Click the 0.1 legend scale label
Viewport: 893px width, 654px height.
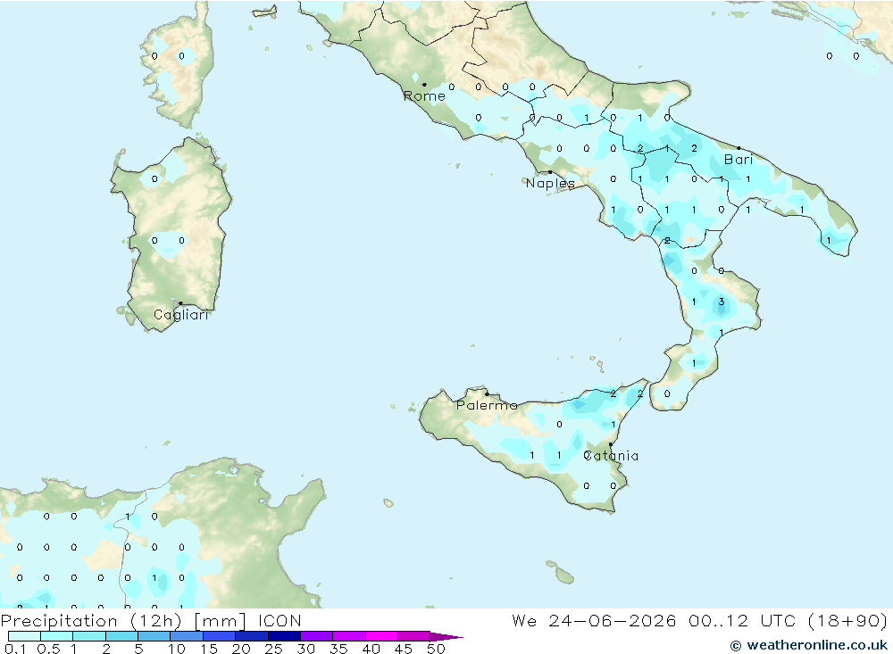(15, 649)
